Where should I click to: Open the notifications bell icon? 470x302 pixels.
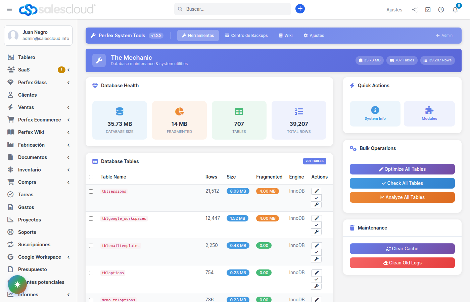(455, 10)
